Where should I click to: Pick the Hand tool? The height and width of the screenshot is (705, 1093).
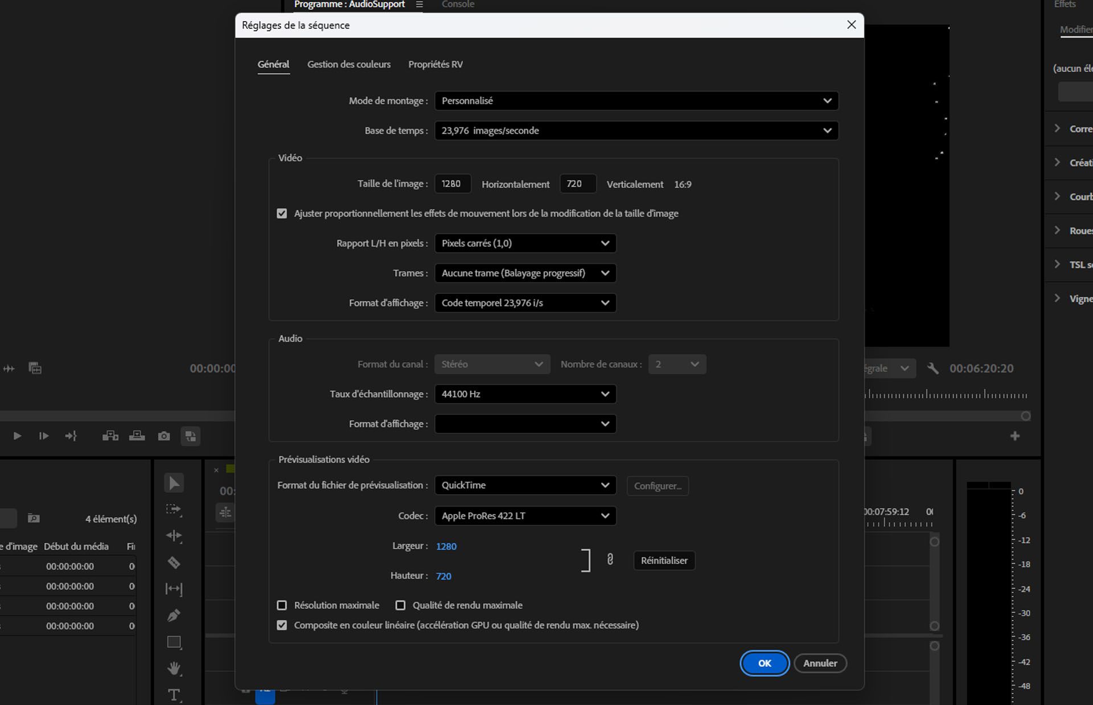[174, 669]
